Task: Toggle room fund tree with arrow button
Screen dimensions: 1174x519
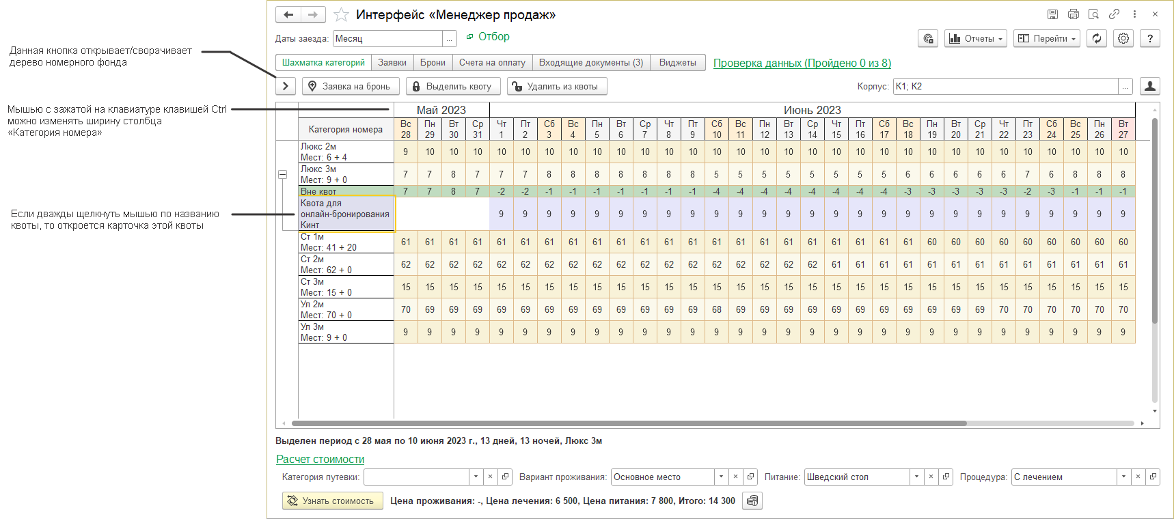Action: tap(286, 86)
